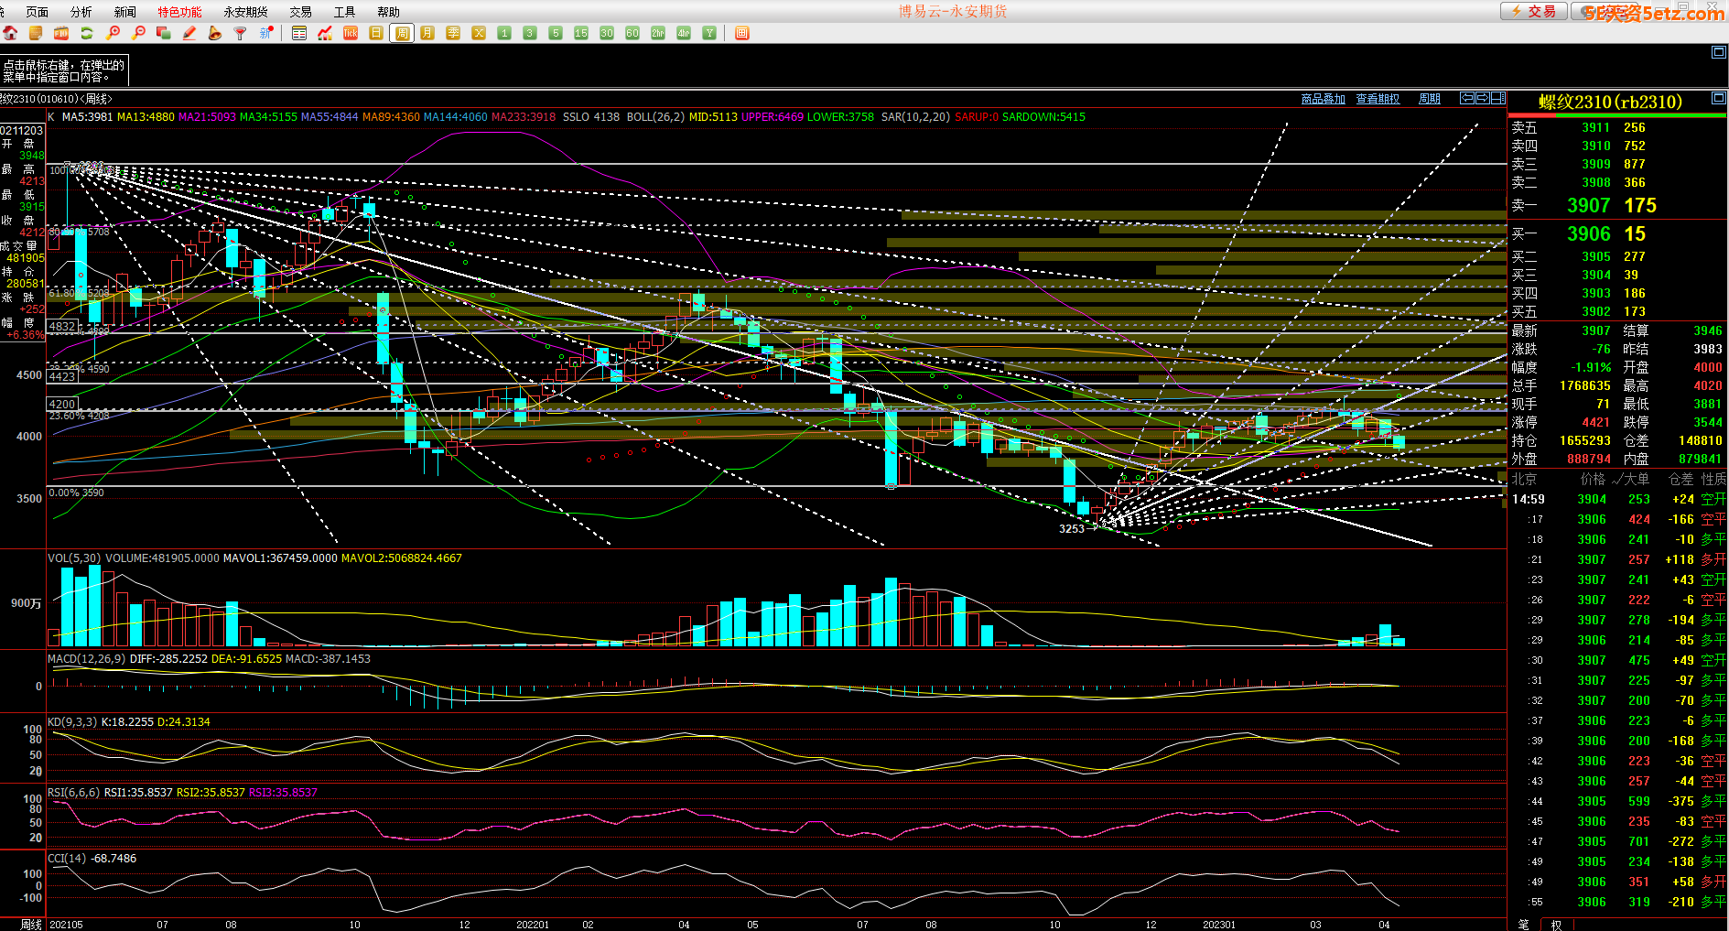Click the red 画 drawing panel icon
Screen dimensions: 1729x931
(742, 33)
